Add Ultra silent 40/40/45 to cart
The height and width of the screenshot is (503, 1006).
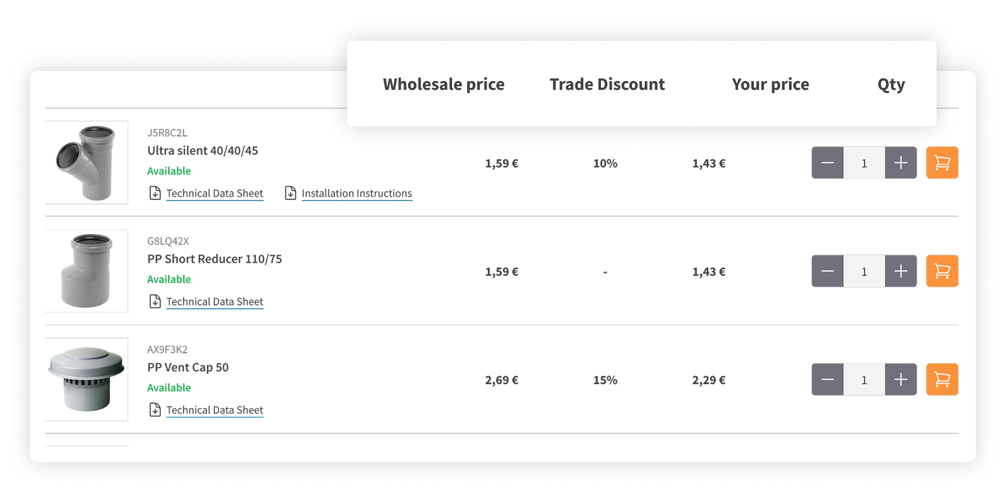click(942, 163)
